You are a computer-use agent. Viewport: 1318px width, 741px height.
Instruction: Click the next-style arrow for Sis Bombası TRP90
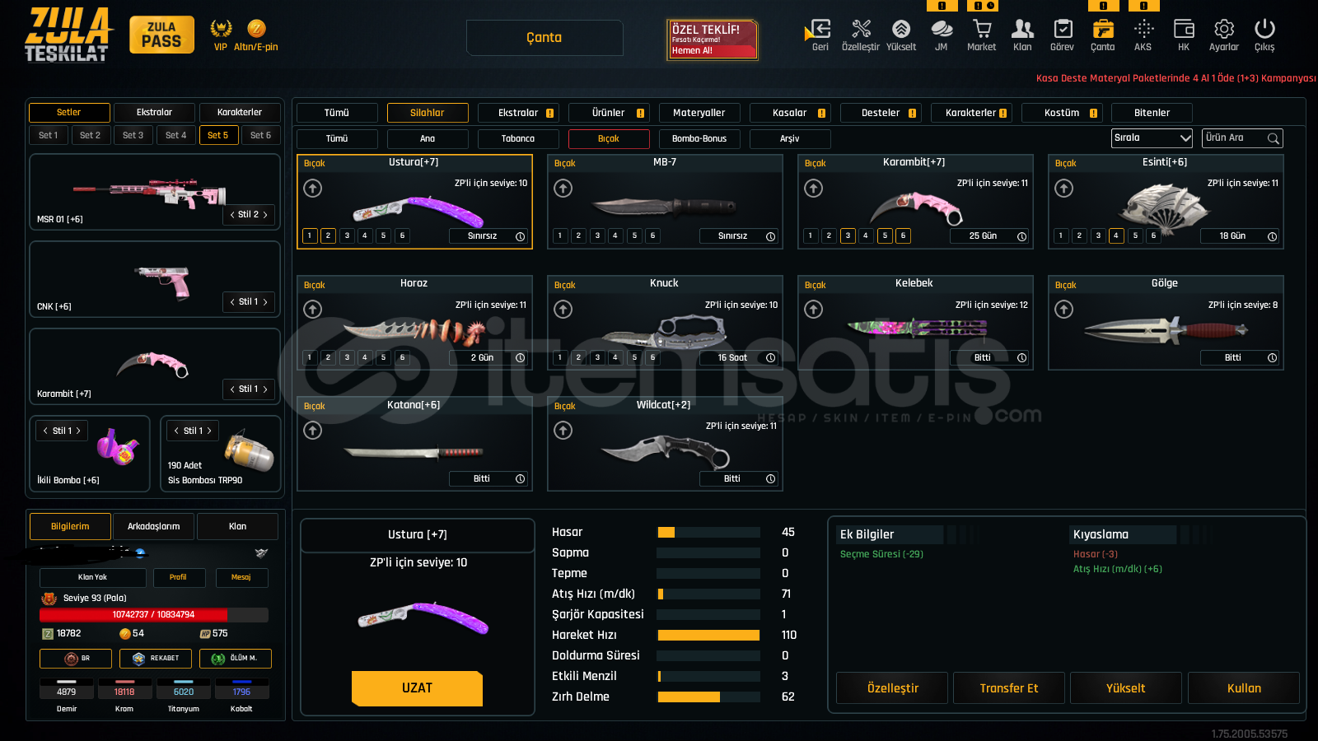[209, 431]
